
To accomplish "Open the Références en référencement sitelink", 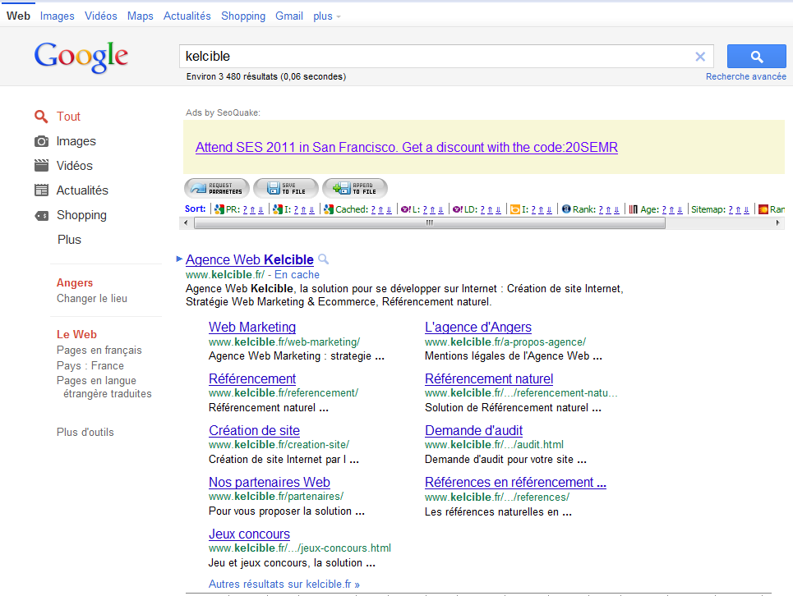I will coord(515,483).
